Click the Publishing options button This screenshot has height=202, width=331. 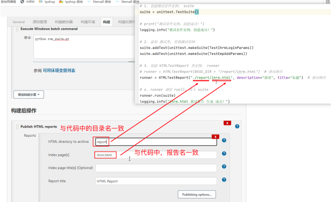pyautogui.click(x=197, y=194)
